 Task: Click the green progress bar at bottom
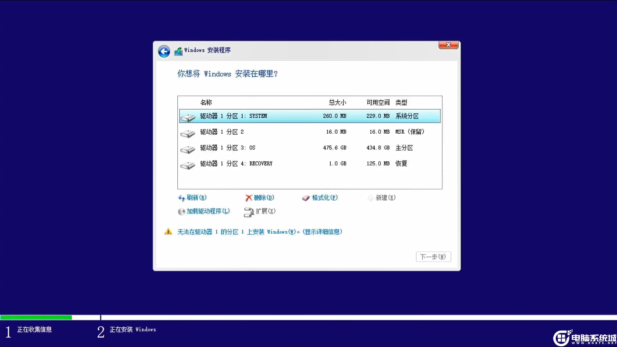pos(36,317)
